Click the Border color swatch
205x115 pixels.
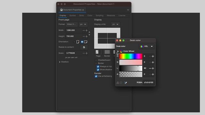tap(107, 52)
